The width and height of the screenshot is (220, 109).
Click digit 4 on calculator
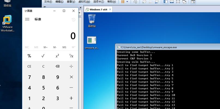pos(29,88)
